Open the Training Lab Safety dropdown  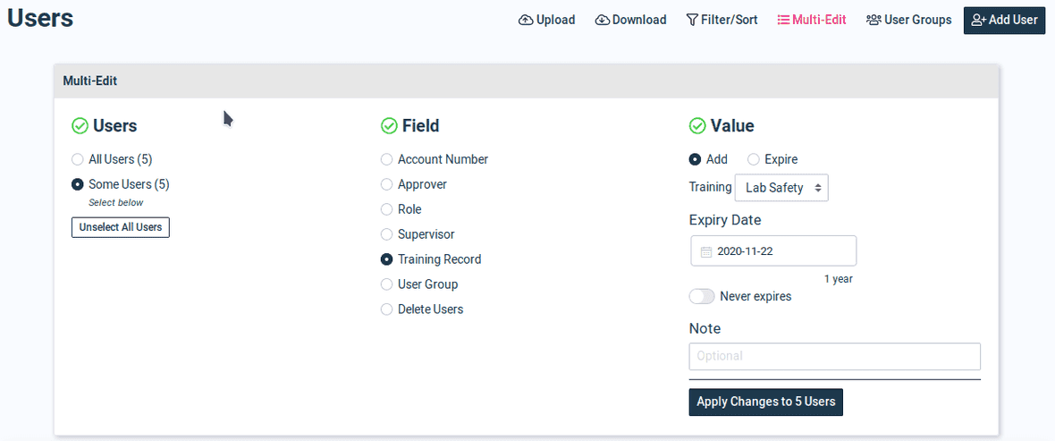click(x=781, y=188)
